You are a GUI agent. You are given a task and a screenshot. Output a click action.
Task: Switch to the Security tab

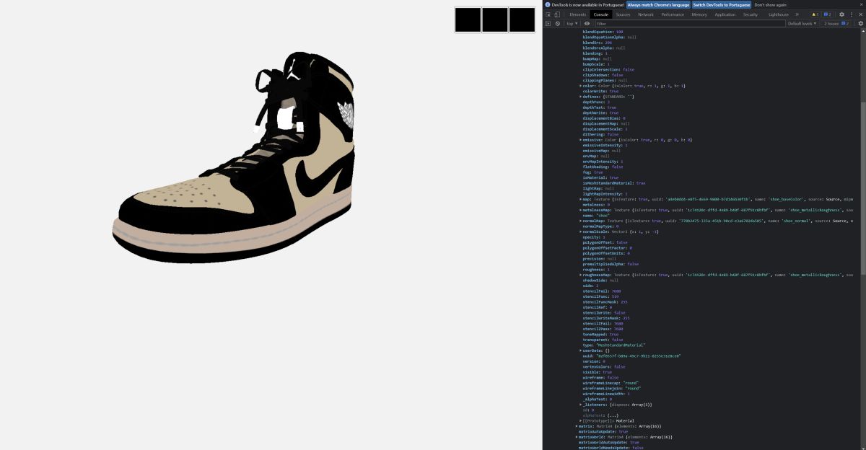(x=751, y=14)
